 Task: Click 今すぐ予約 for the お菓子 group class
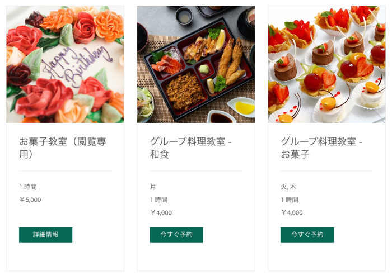click(307, 235)
